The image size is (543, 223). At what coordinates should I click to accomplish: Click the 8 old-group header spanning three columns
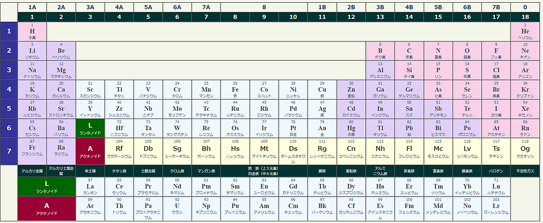[264, 7]
